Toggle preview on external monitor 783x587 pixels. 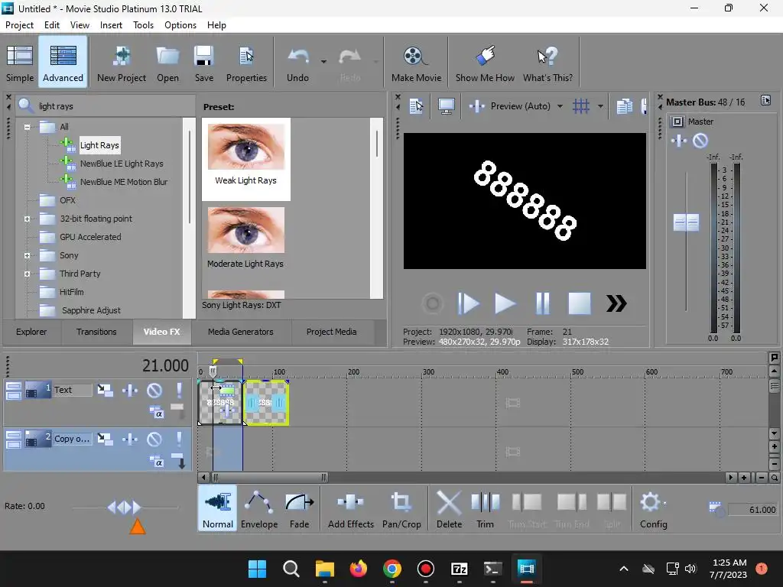click(x=446, y=106)
